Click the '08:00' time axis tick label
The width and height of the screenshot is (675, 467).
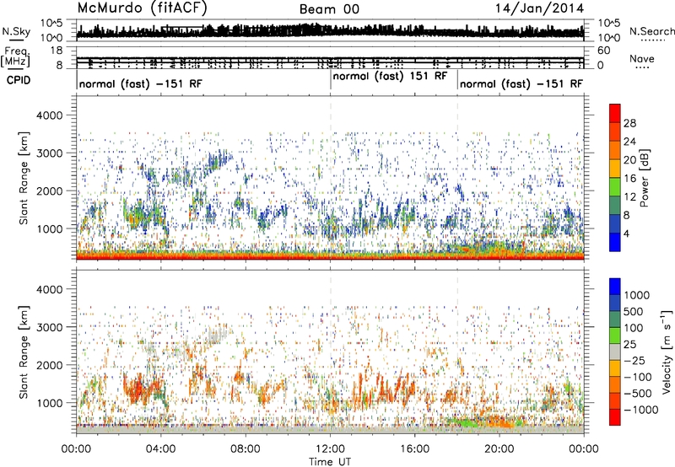pyautogui.click(x=246, y=449)
